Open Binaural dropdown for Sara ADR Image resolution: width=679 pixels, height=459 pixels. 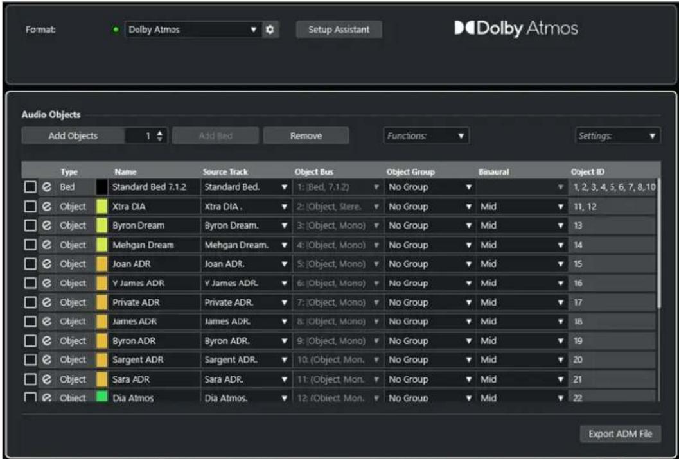pos(522,379)
